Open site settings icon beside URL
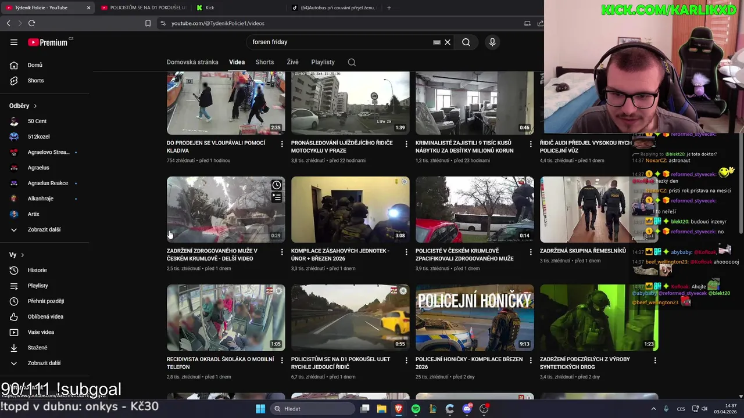Screen dimensions: 744x418 click(163, 23)
